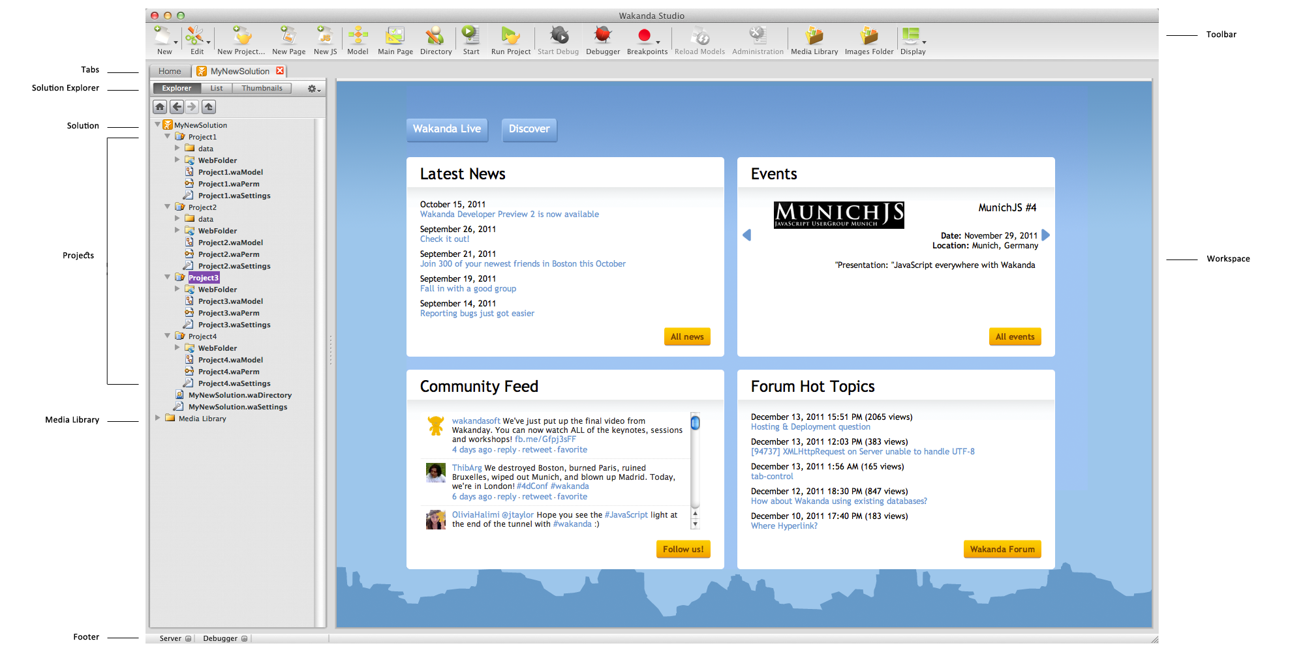Viewport: 1305px width, 652px height.
Task: Open Wakanda Developer Preview 2 news link
Action: pos(510,214)
